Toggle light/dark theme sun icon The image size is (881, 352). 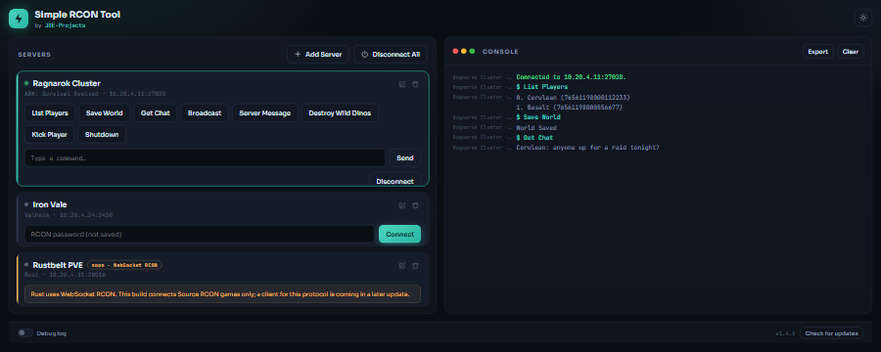click(863, 18)
